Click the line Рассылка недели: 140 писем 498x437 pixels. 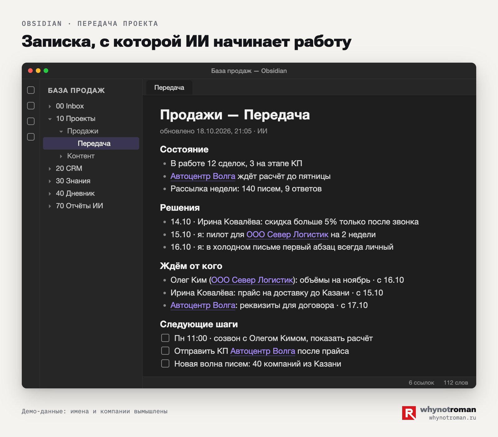point(246,189)
